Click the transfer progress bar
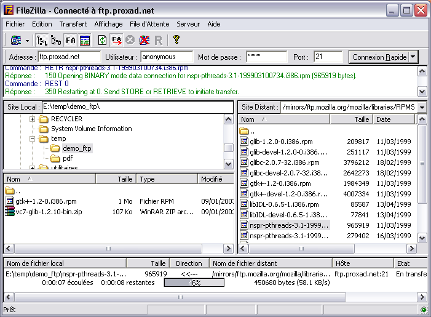The image size is (431, 317). click(194, 283)
